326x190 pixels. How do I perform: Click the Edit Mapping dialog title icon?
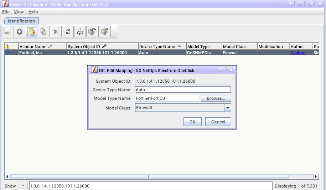point(94,70)
